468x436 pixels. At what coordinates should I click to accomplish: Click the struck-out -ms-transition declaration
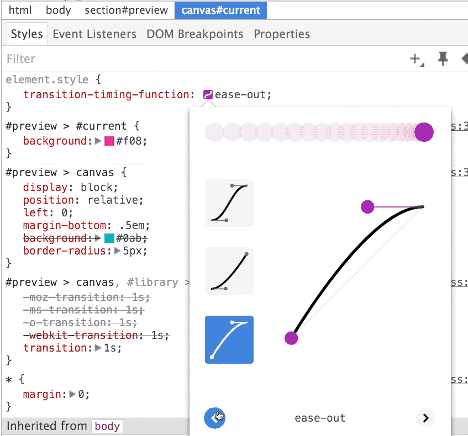pyautogui.click(x=83, y=310)
